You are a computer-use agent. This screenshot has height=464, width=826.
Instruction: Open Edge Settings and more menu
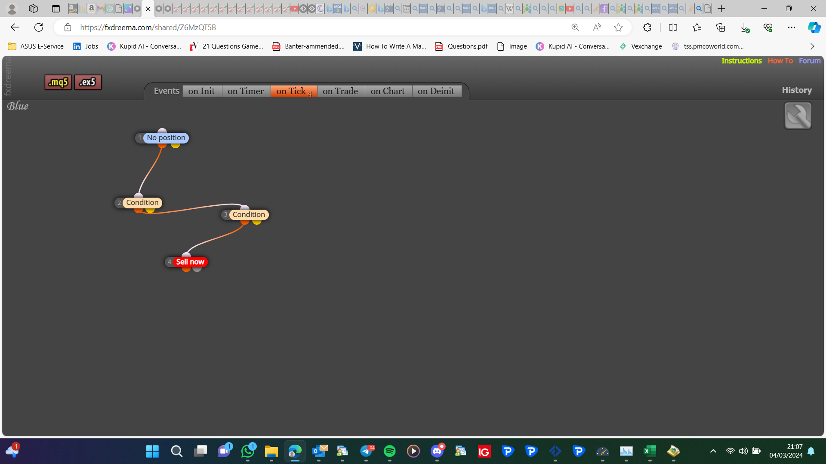point(792,27)
